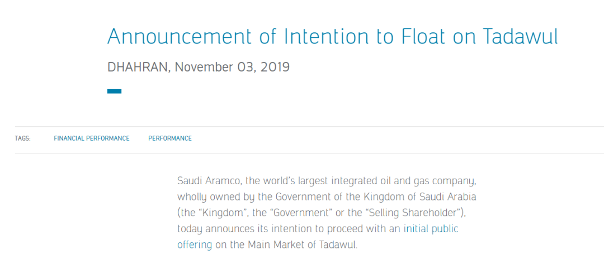The width and height of the screenshot is (604, 273).
Task: Click the divider line above the tags
Action: [309, 126]
